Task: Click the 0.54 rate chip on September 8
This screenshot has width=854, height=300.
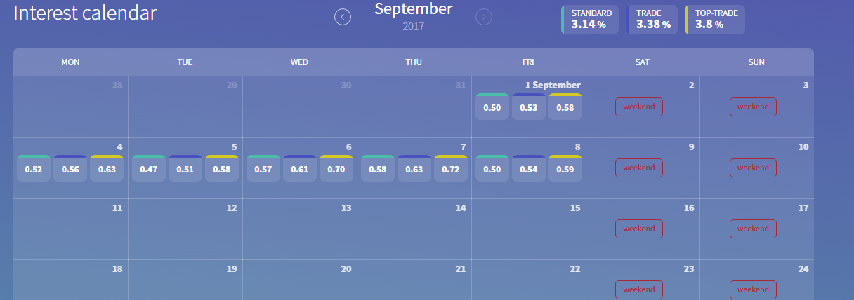Action: coord(528,168)
